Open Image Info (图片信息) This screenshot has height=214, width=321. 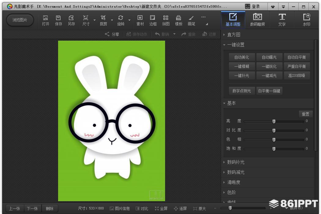point(120,208)
